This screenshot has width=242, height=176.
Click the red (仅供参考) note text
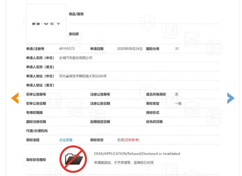pos(132,140)
